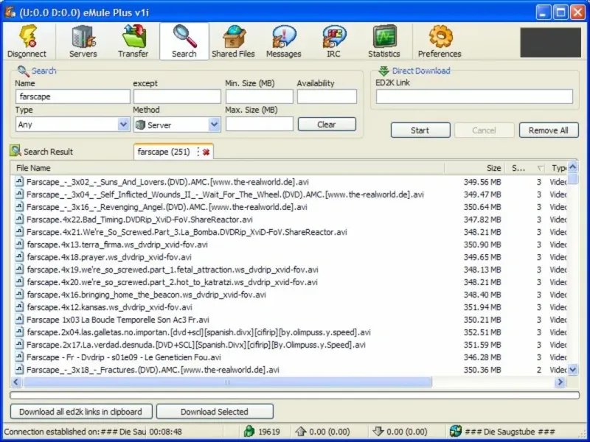Open the Messages speech bubble icon
This screenshot has width=590, height=442.
click(x=284, y=36)
